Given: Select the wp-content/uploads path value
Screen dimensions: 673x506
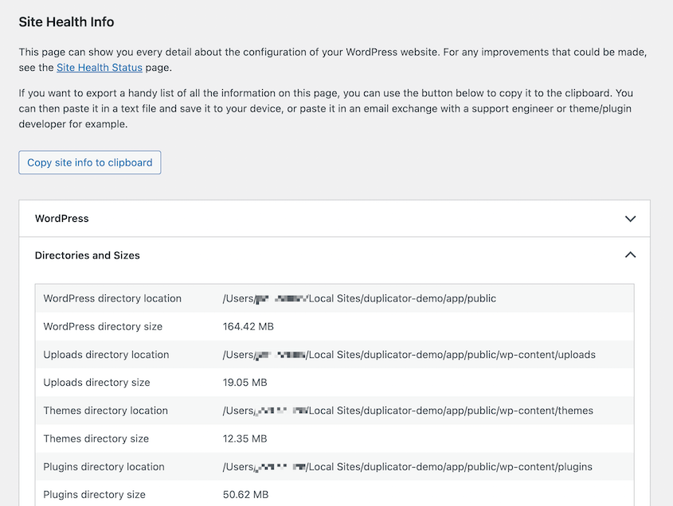Looking at the screenshot, I should (x=409, y=355).
